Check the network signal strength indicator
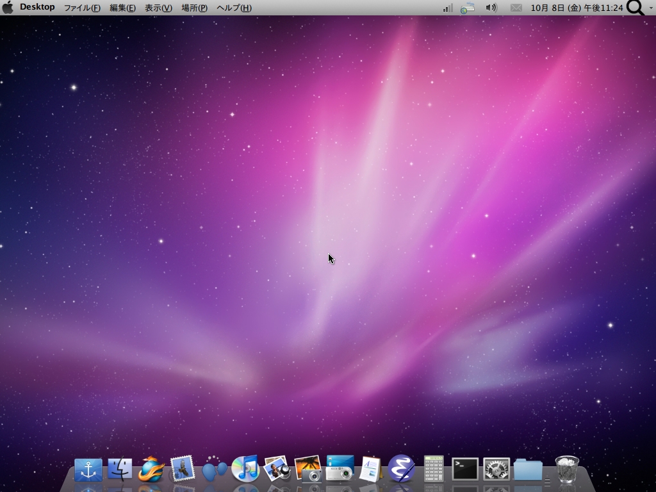This screenshot has width=656, height=492. tap(448, 8)
